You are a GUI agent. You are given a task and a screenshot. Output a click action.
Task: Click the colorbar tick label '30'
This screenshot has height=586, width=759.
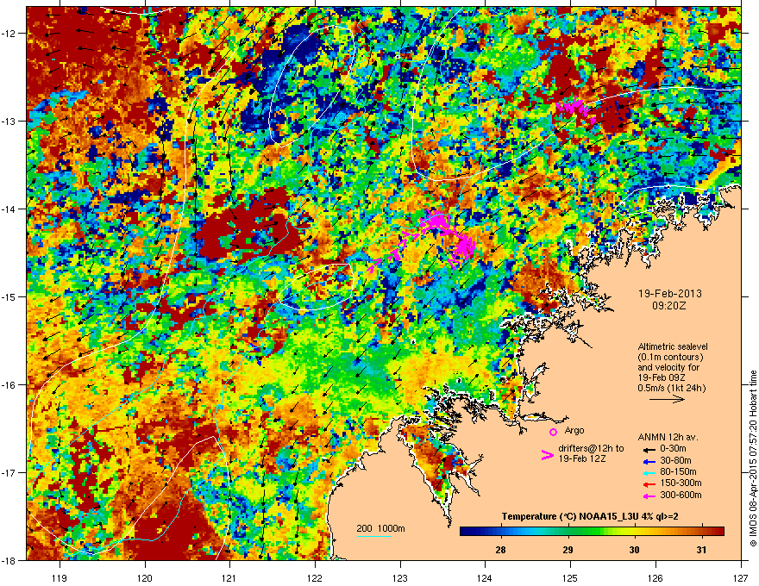click(634, 549)
